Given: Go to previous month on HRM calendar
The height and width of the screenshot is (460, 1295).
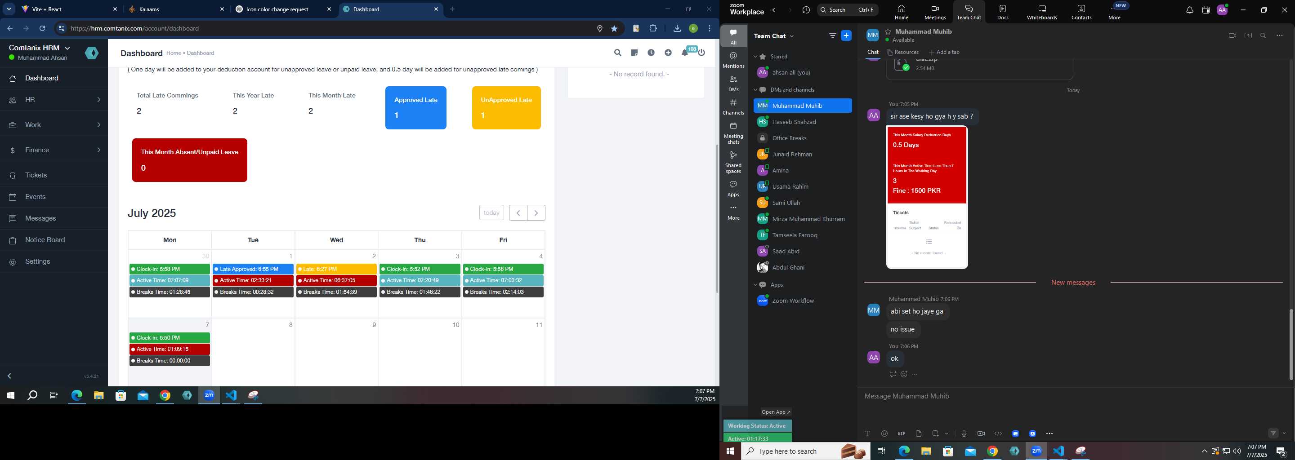Looking at the screenshot, I should 518,213.
